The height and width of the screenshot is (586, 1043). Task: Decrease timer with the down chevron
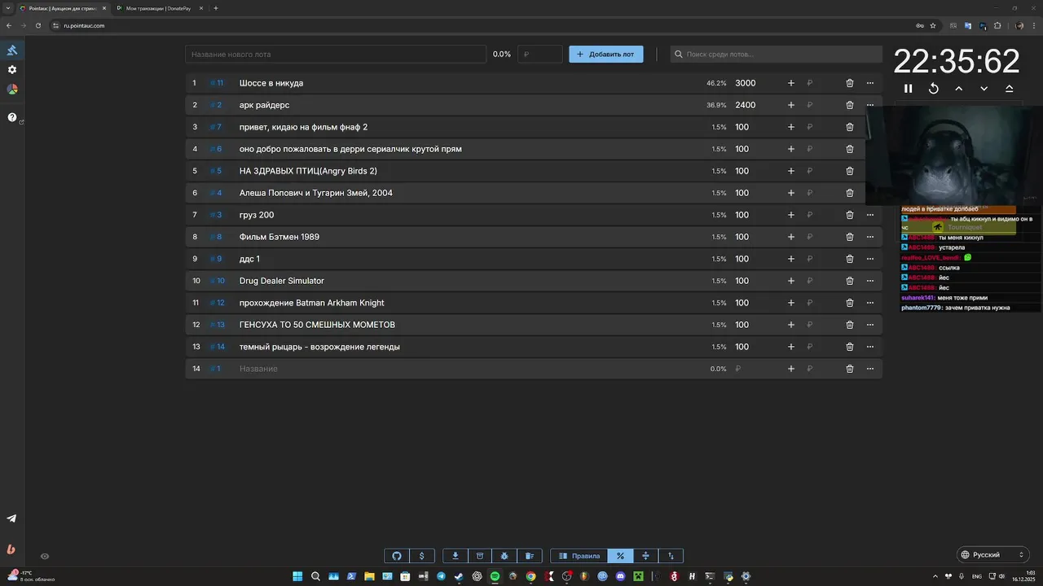(x=984, y=89)
